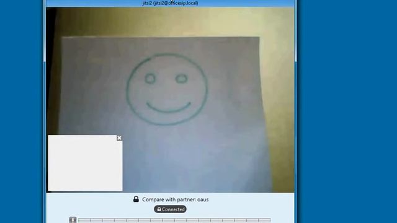Click the microphone audio level bar
Viewport: 397px width, 223px height.
[x=174, y=221]
